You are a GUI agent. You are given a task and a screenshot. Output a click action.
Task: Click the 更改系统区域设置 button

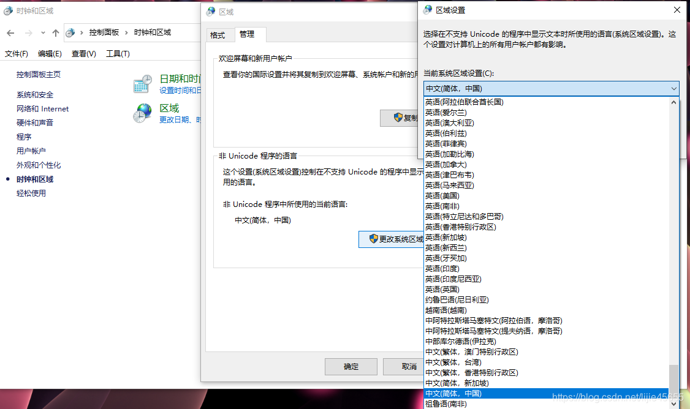tap(391, 239)
